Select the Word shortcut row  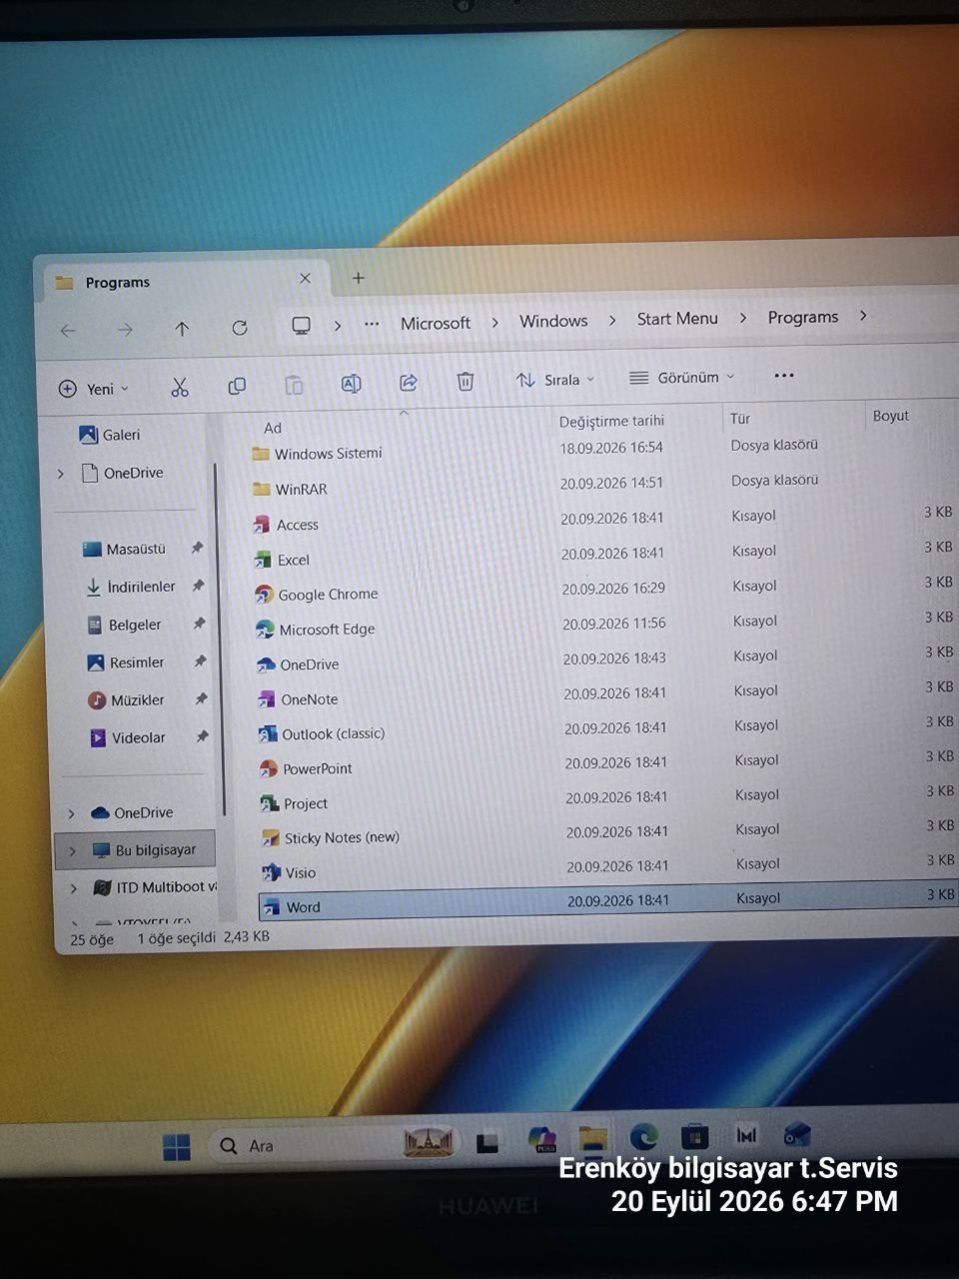tap(608, 902)
